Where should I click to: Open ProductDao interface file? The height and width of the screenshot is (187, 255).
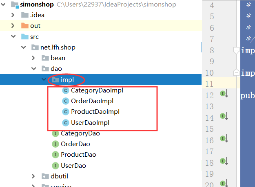coord(79,155)
